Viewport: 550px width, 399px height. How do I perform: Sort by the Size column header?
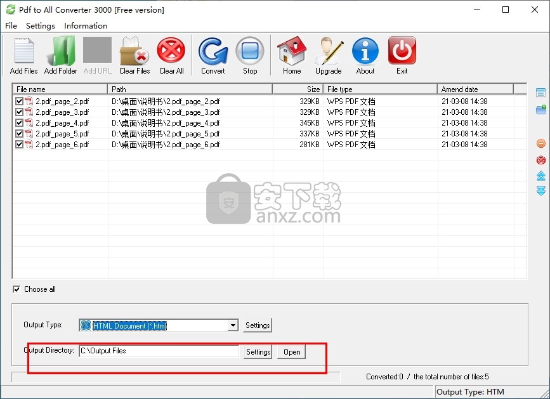coord(298,89)
